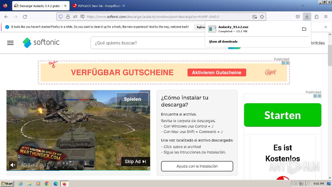Open the Firefox application menu

pyautogui.click(x=326, y=17)
